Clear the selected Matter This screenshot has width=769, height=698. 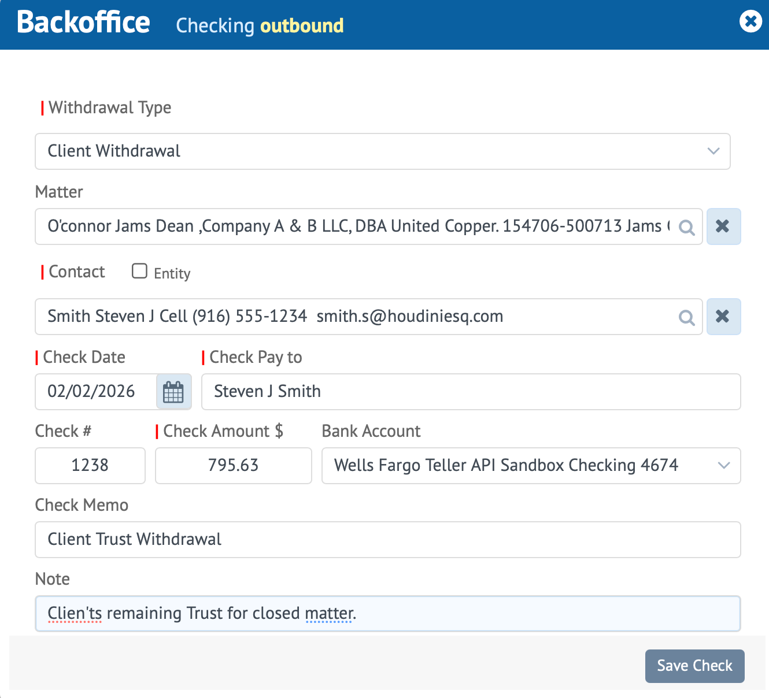[x=723, y=227]
